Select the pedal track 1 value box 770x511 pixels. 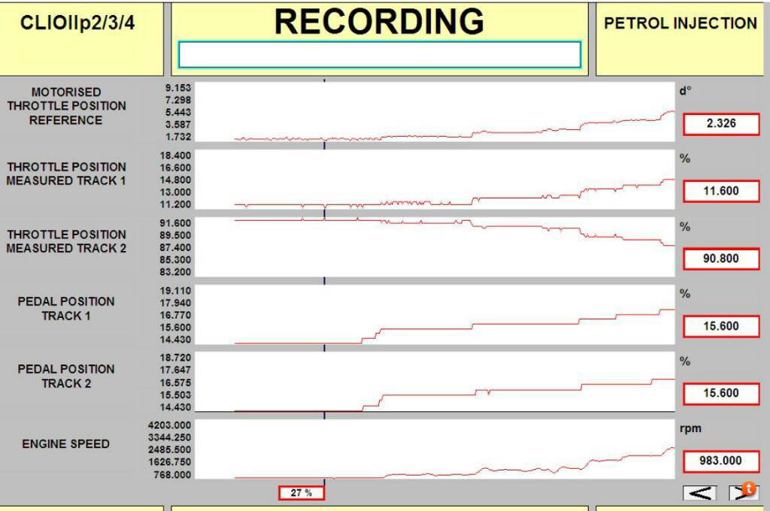[721, 326]
